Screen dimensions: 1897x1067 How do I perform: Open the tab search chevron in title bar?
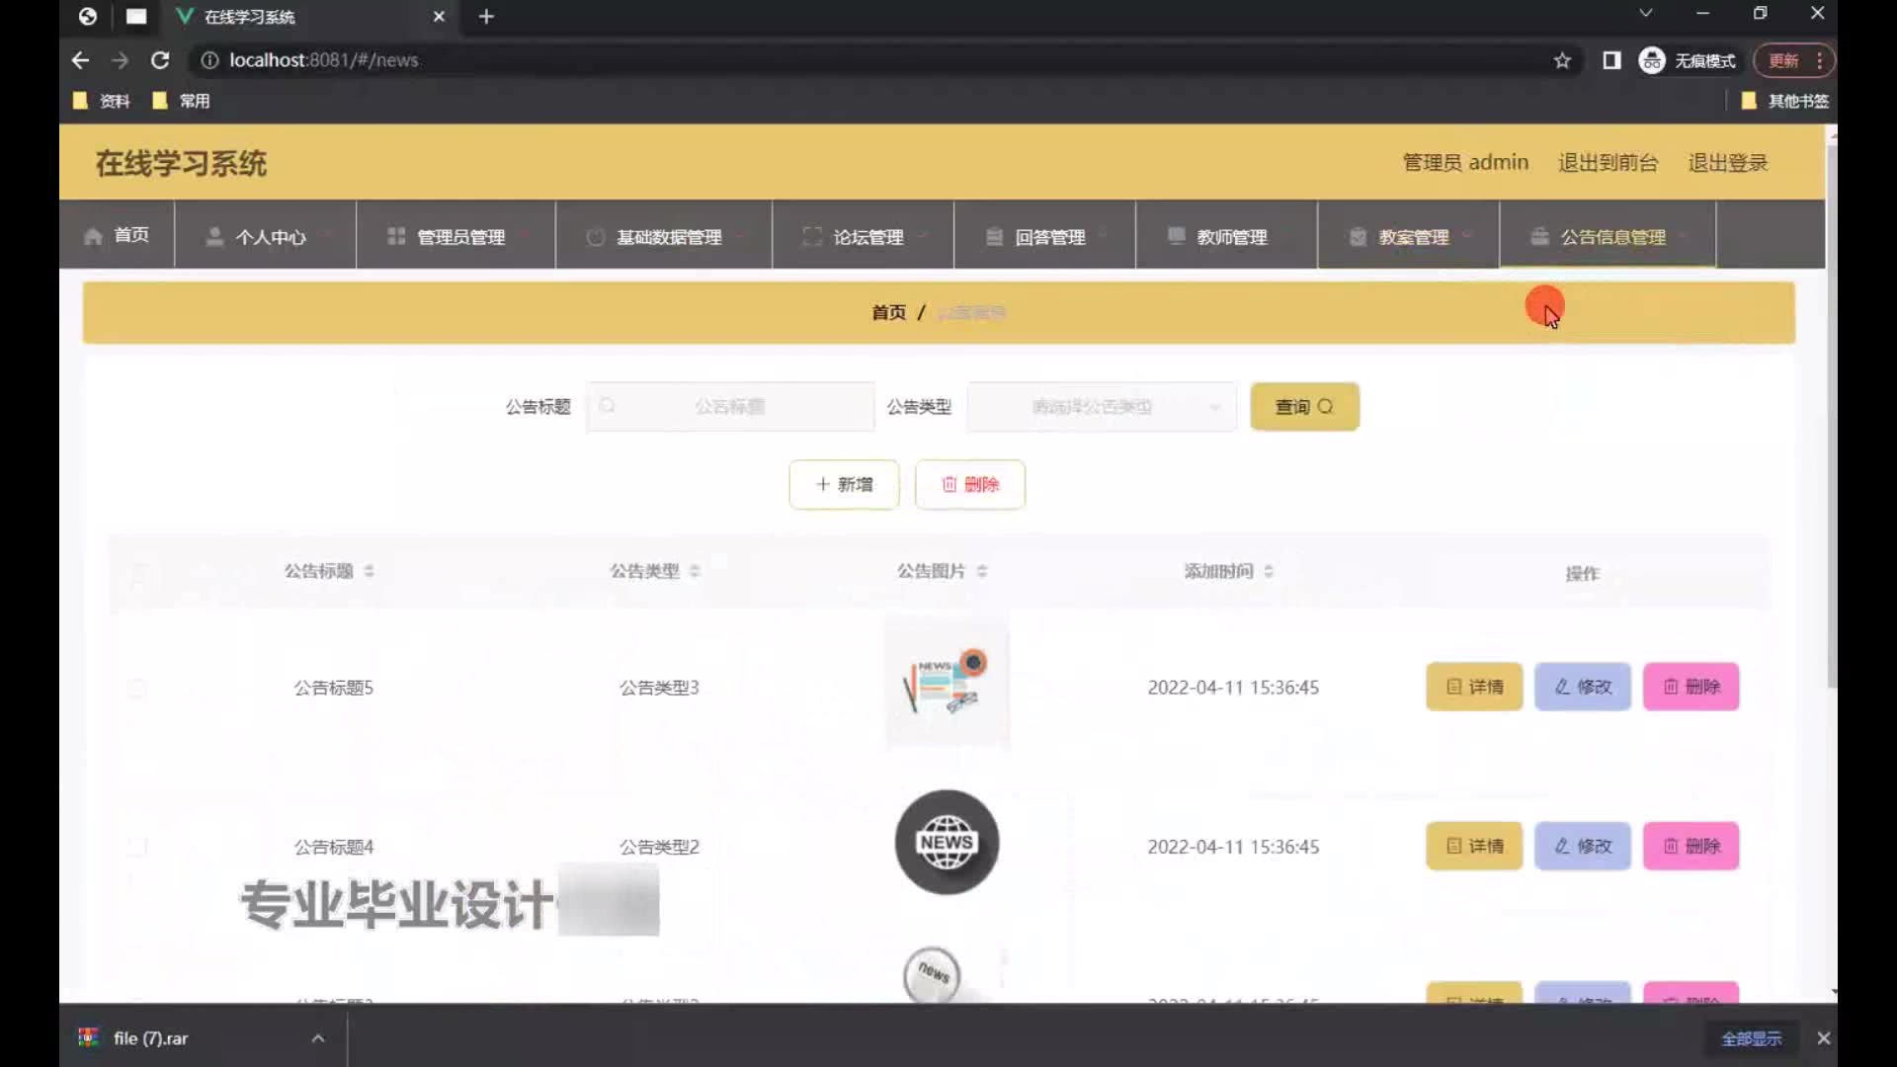click(x=1645, y=14)
